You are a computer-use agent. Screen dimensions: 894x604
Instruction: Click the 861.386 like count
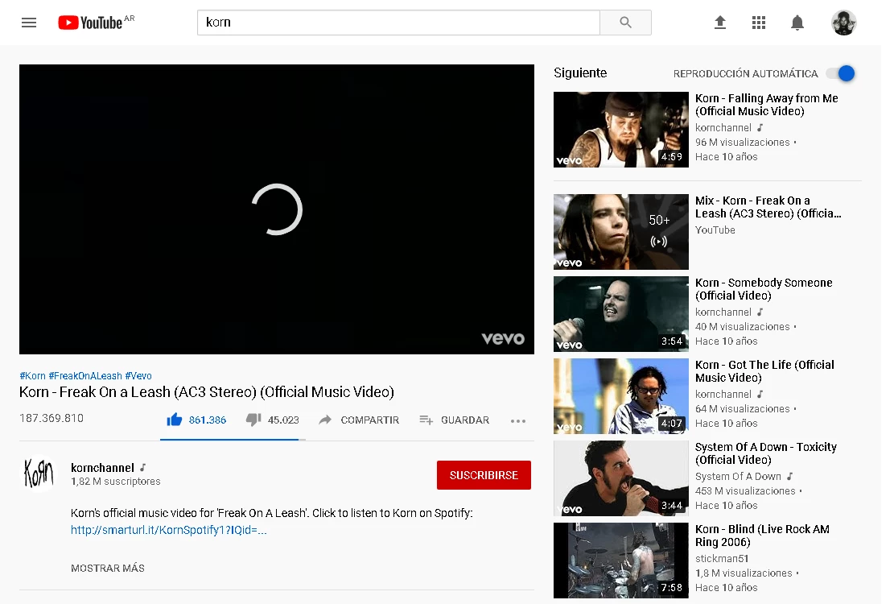pos(208,420)
